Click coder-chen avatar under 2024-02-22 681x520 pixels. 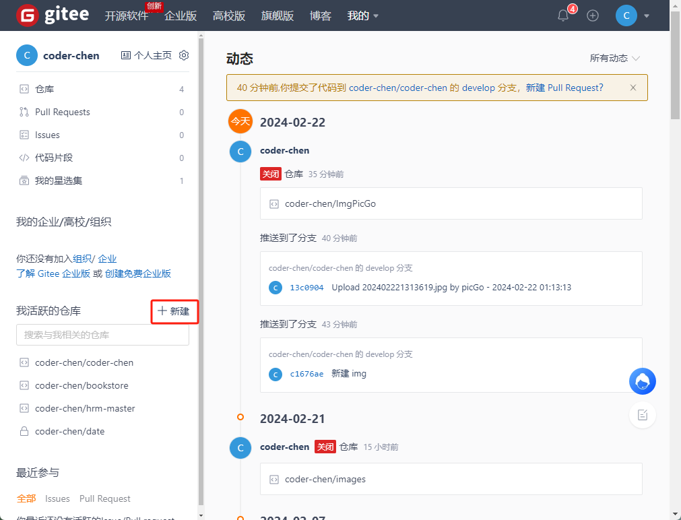(240, 152)
